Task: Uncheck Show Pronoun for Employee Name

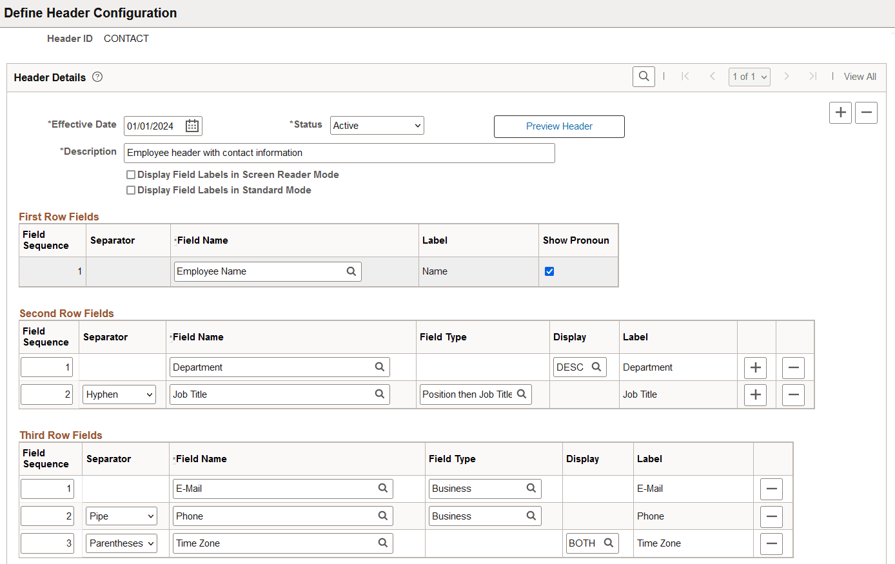Action: tap(549, 271)
